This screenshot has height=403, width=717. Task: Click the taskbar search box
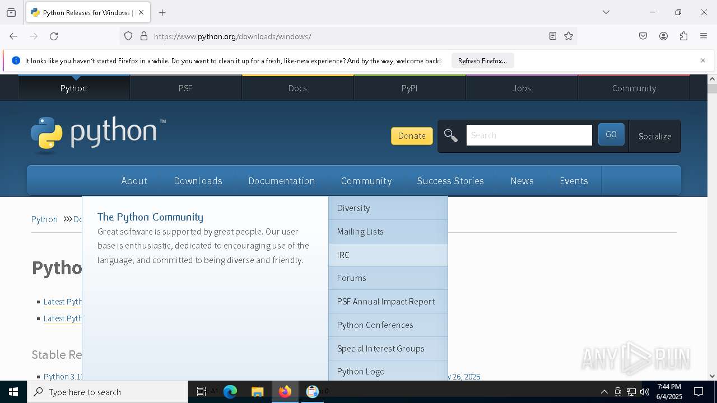[108, 392]
